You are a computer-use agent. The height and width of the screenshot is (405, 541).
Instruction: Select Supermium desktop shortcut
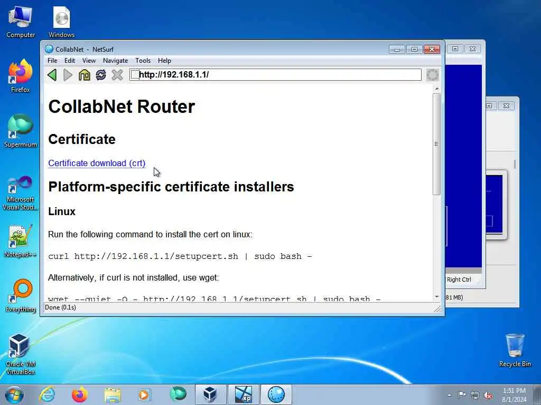pyautogui.click(x=21, y=131)
